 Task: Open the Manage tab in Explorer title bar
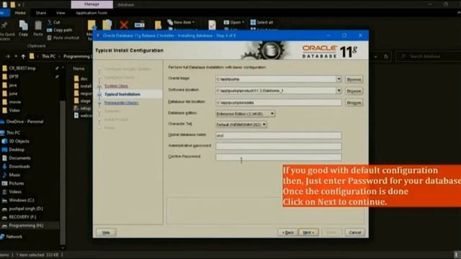pyautogui.click(x=91, y=4)
